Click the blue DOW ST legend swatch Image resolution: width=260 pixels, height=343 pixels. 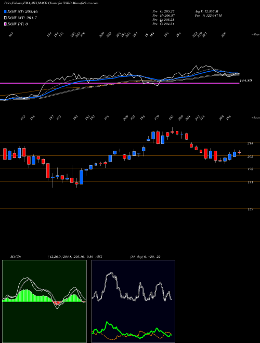click(x=5, y=11)
